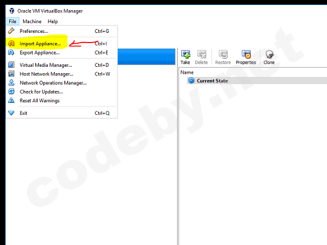Viewport: 327px width, 245px height.
Task: Open the File menu
Action: 12,22
